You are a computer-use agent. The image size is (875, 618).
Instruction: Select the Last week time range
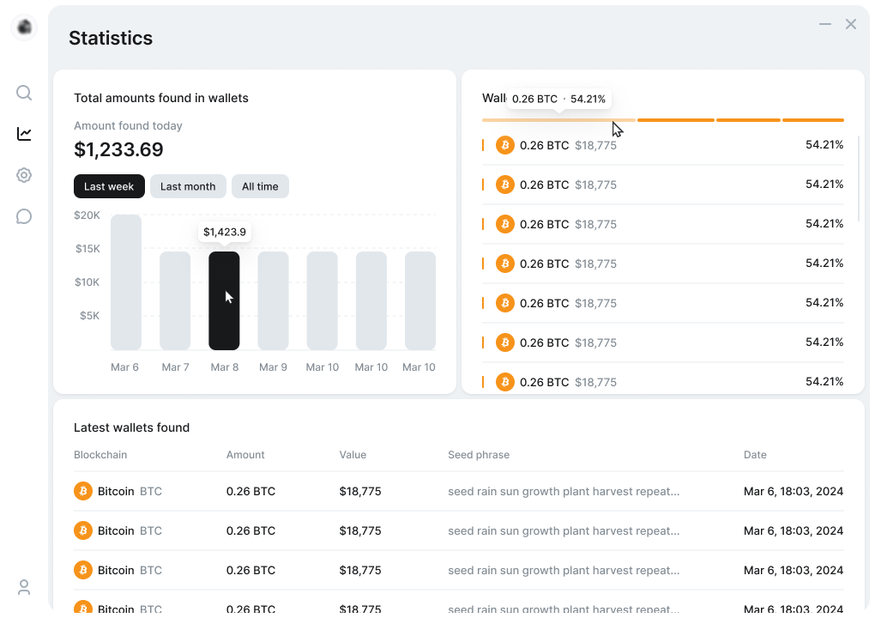pos(109,186)
